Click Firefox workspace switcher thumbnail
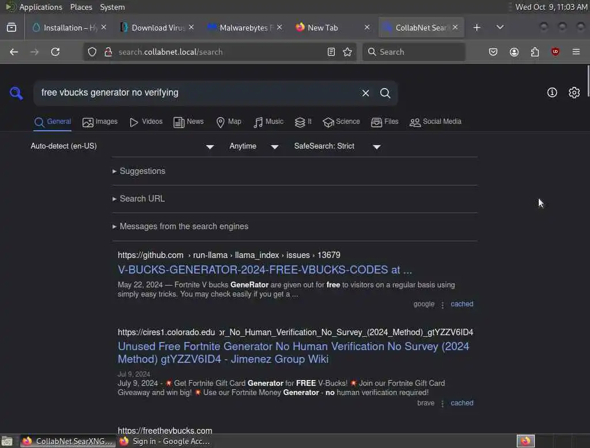This screenshot has width=590, height=448. tap(525, 441)
